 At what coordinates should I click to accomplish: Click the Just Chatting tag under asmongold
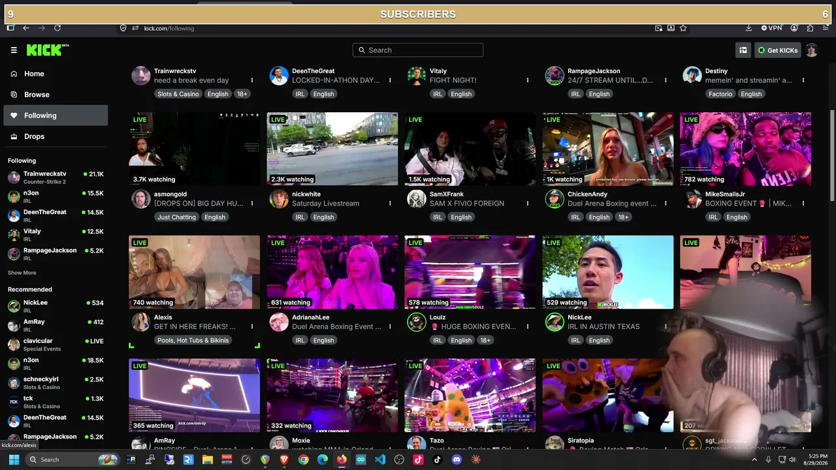pyautogui.click(x=176, y=217)
